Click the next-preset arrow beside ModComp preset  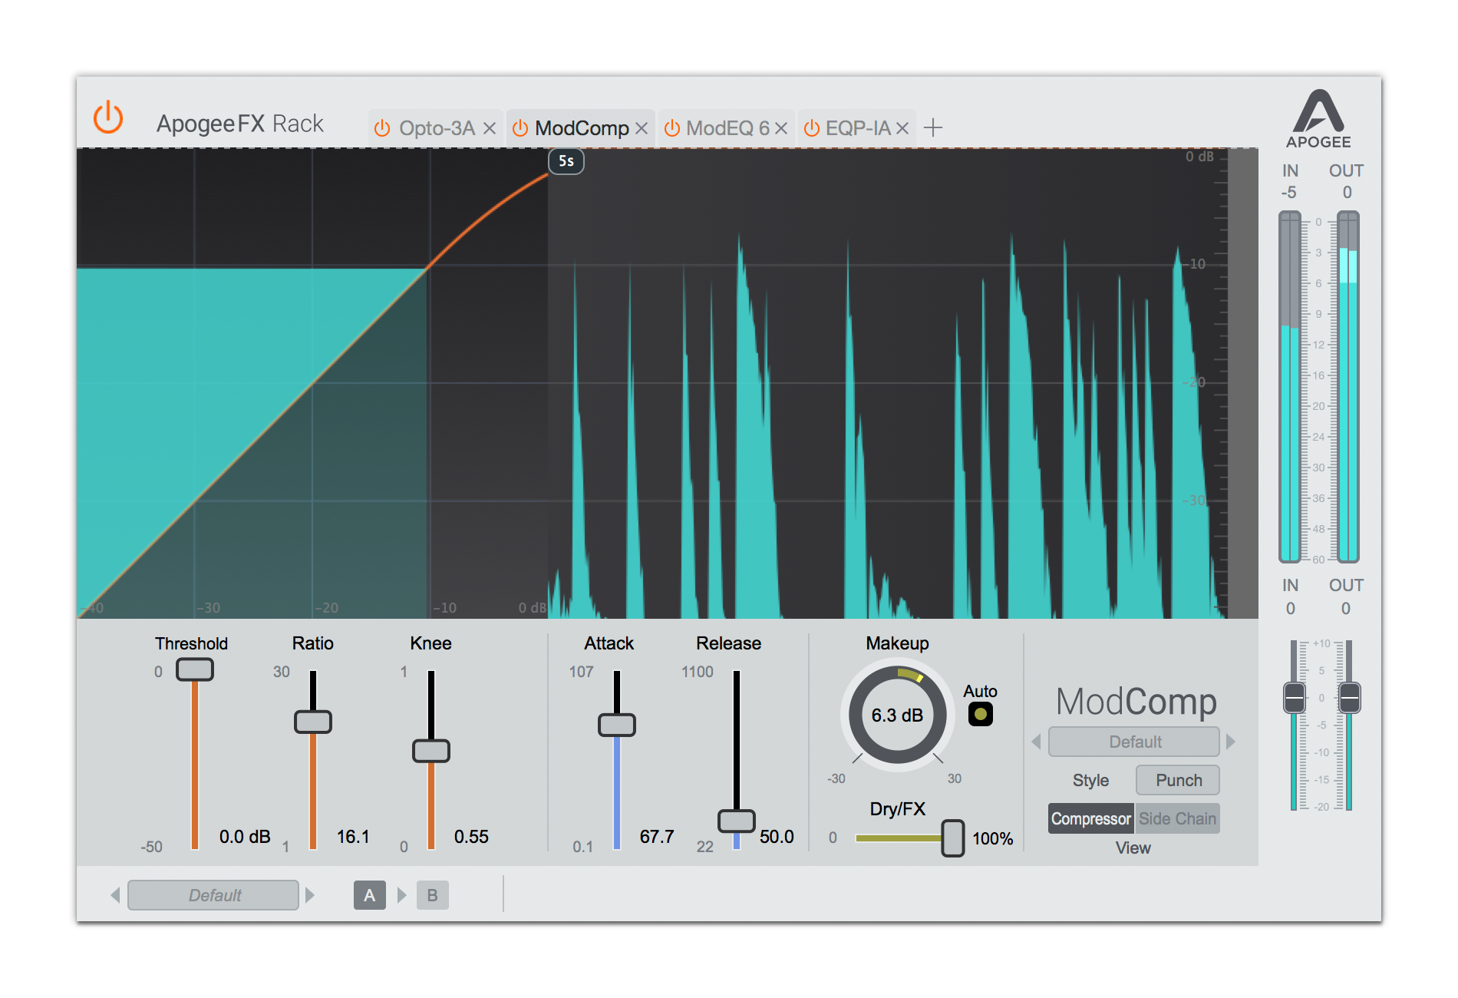(1231, 742)
